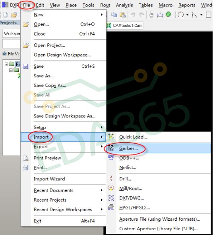Image resolution: width=213 pixels, height=235 pixels.
Task: Open the Tools menu
Action: 88,5
